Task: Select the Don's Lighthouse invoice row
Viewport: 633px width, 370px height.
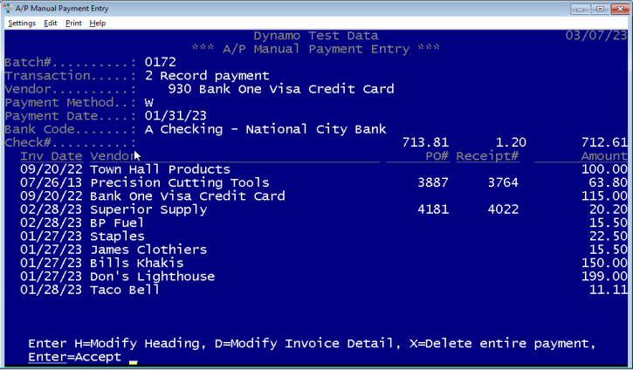Action: coord(324,277)
